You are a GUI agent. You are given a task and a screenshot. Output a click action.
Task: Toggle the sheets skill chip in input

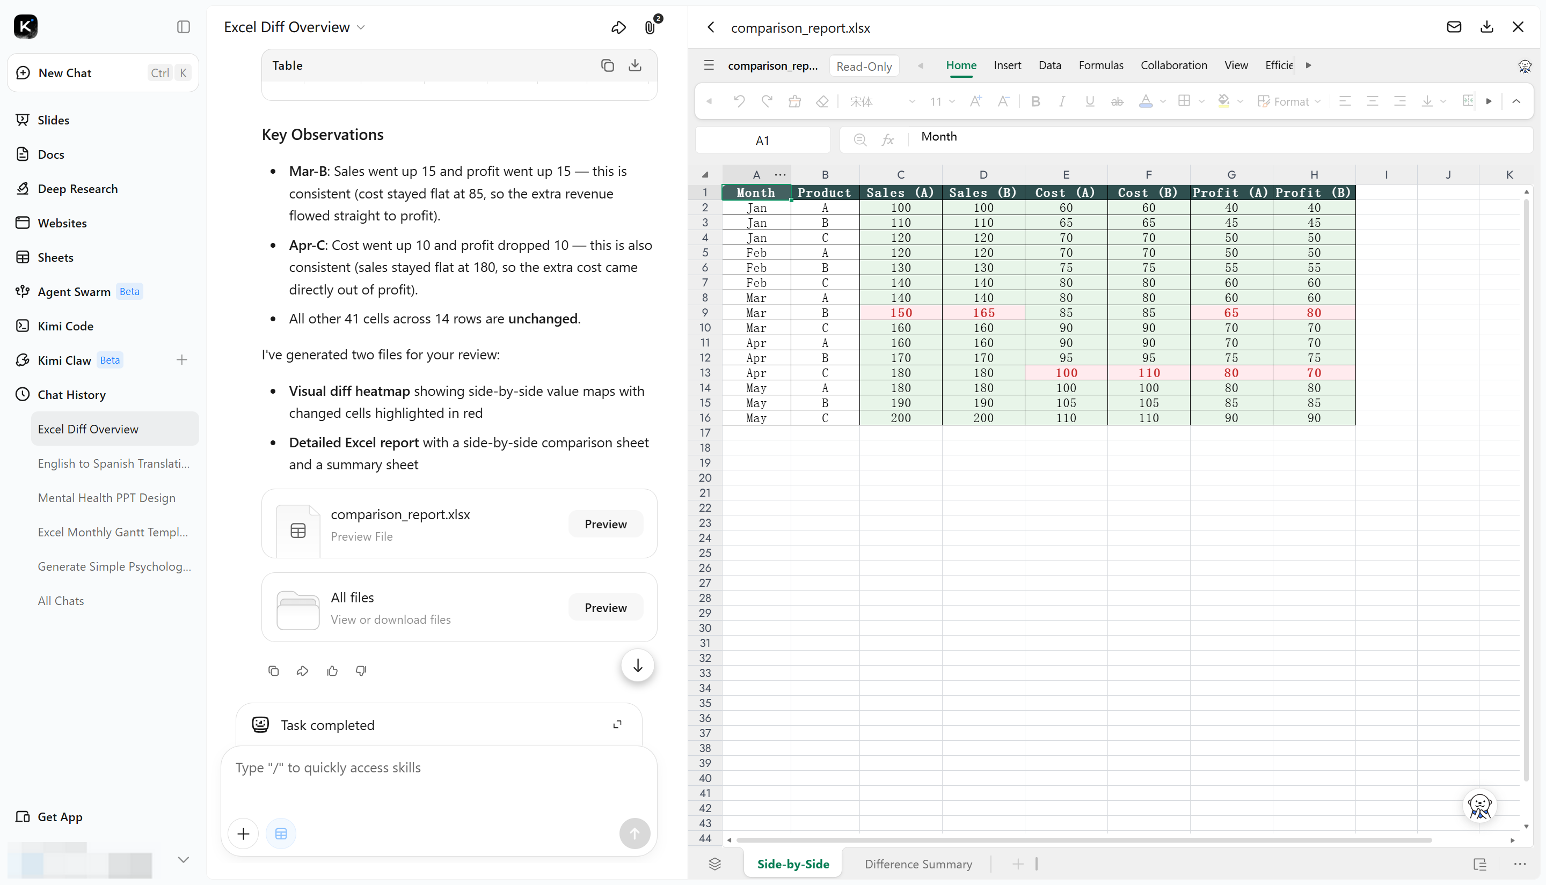click(281, 834)
